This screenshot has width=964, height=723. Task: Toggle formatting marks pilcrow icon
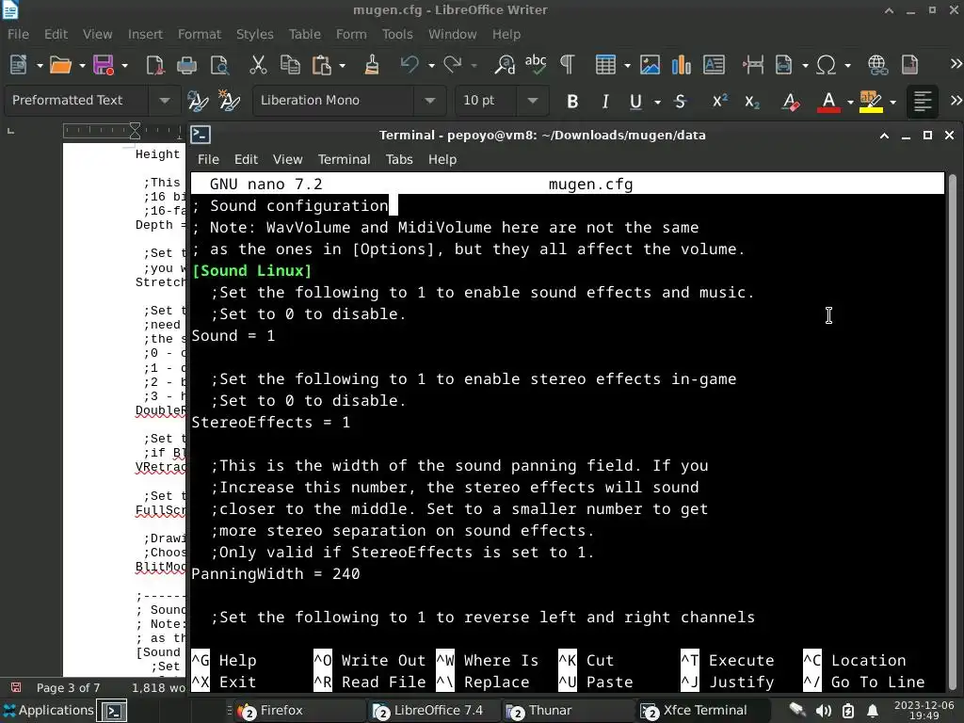click(568, 65)
